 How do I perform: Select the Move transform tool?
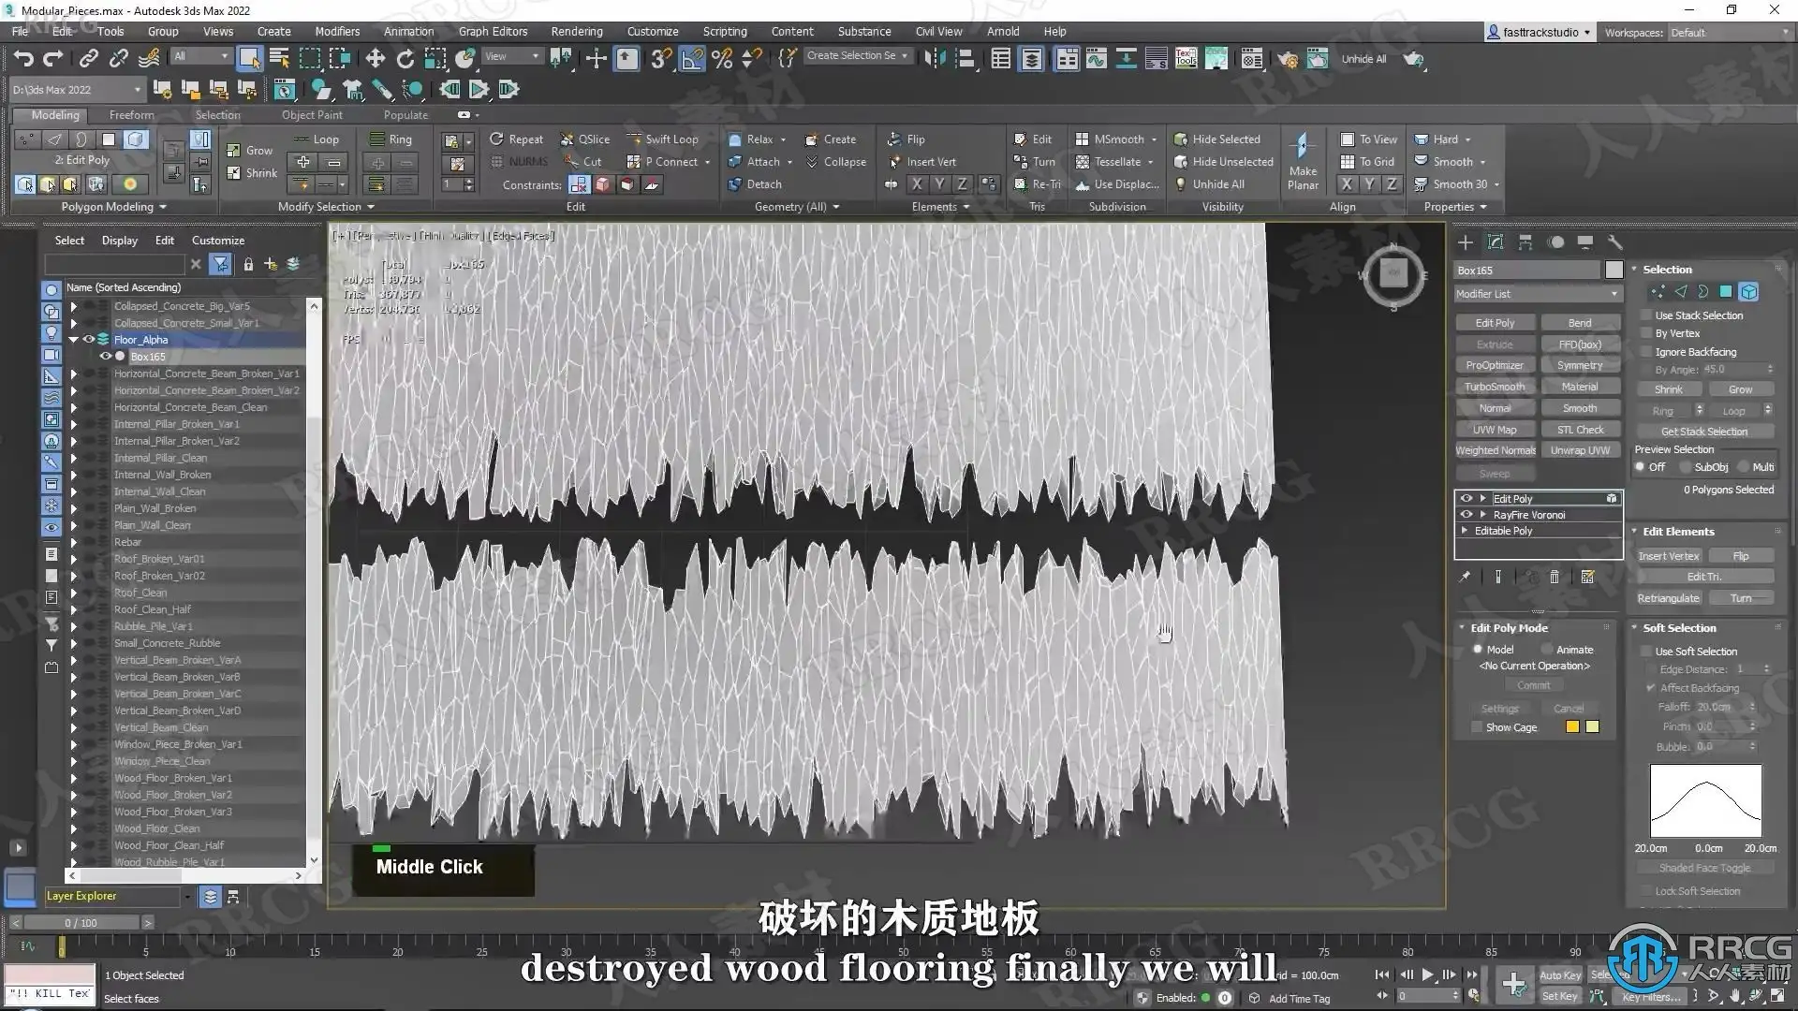[x=375, y=59]
